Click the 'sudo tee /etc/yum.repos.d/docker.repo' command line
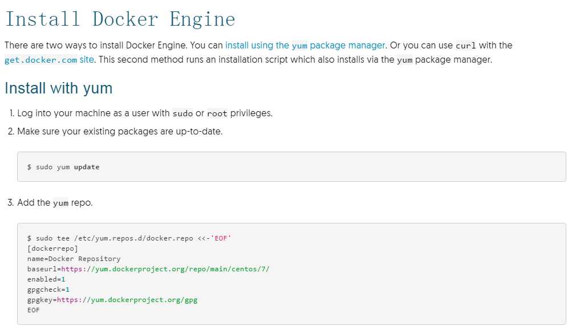 click(x=129, y=238)
